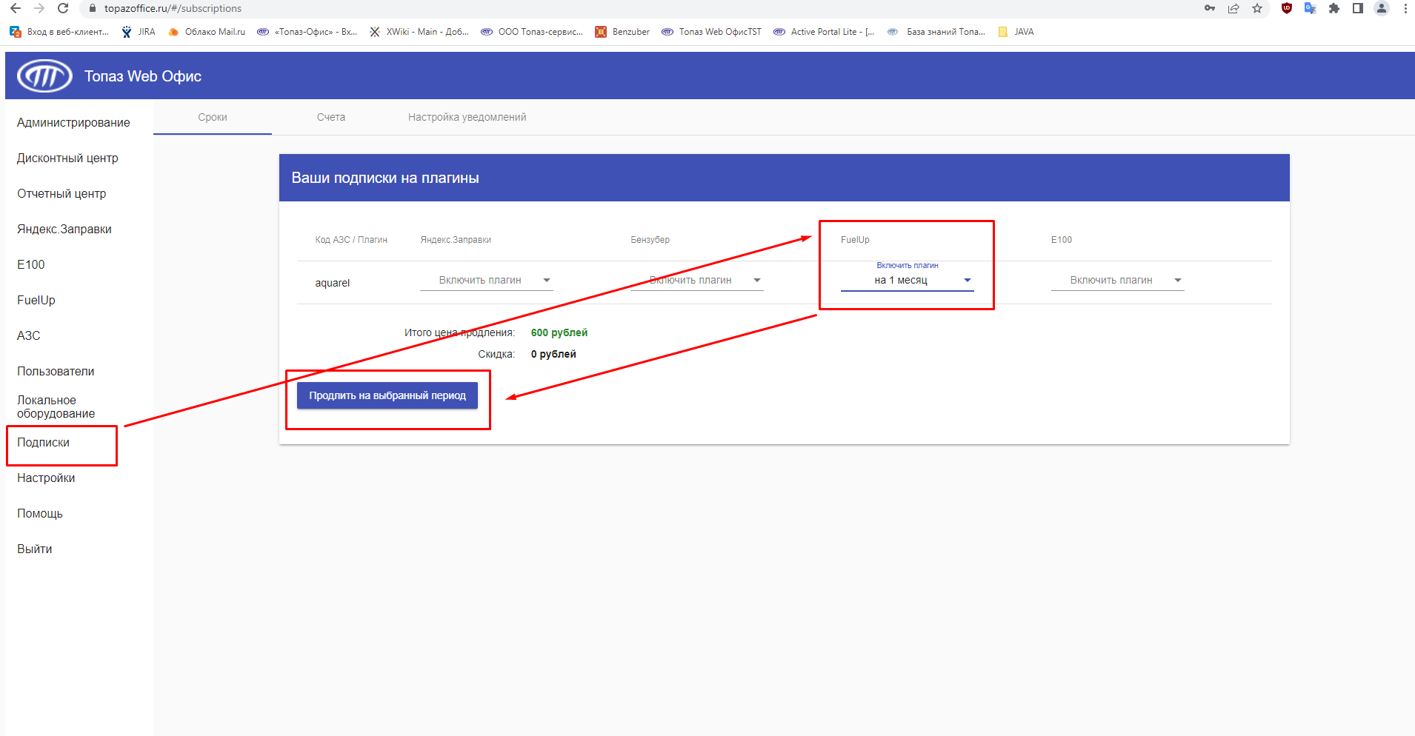The image size is (1415, 736).
Task: Expand the Яндекс.Заправки plugin dropdown
Action: 486,280
